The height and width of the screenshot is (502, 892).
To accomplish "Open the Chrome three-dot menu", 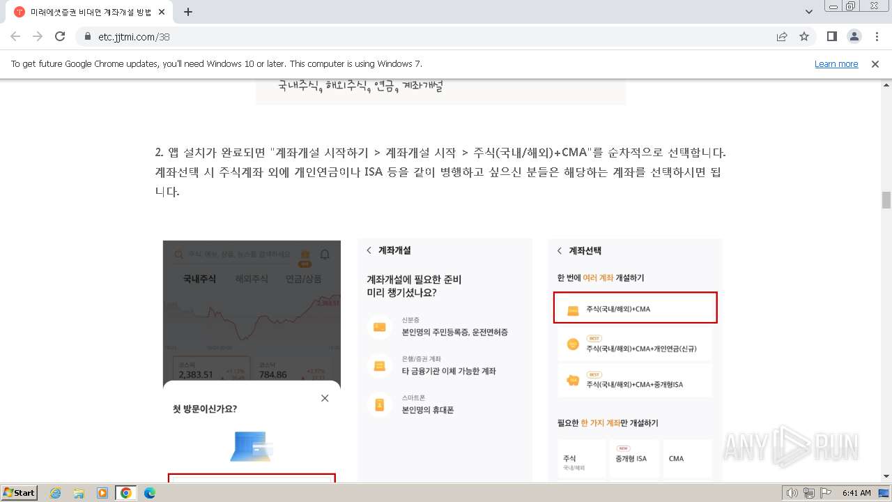I will pos(877,36).
